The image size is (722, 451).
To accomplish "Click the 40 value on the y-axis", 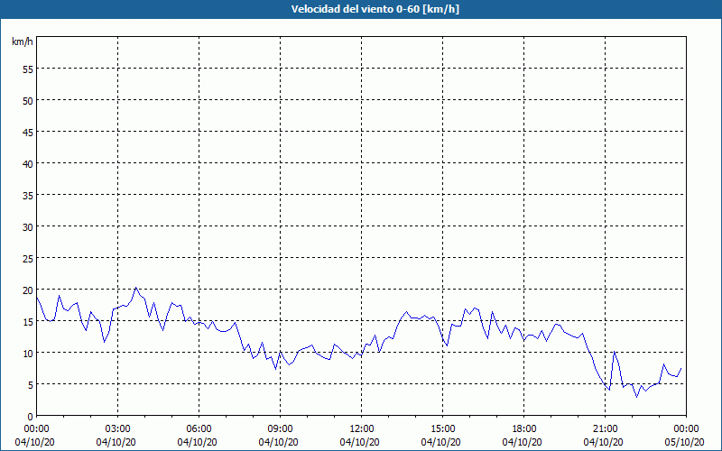I will coord(27,163).
